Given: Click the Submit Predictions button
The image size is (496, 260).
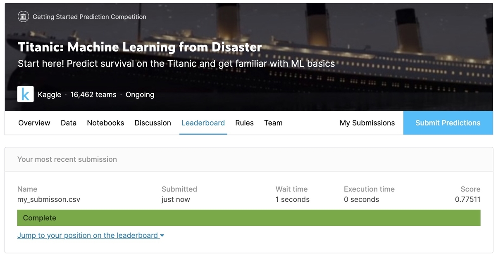Looking at the screenshot, I should click(448, 123).
